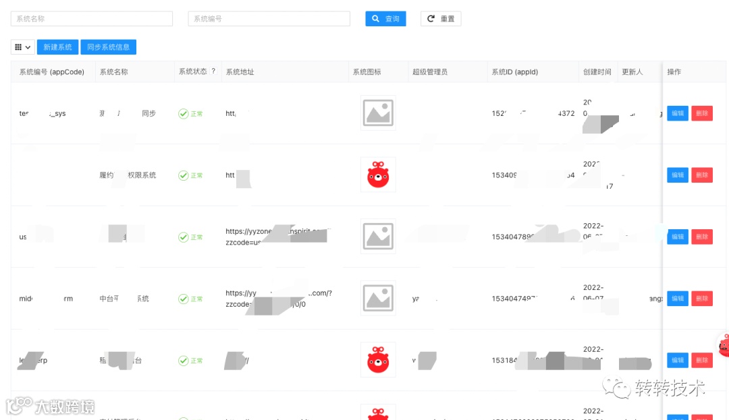Click the 系统名称 search input field
Image resolution: width=729 pixels, height=420 pixels.
[x=92, y=19]
